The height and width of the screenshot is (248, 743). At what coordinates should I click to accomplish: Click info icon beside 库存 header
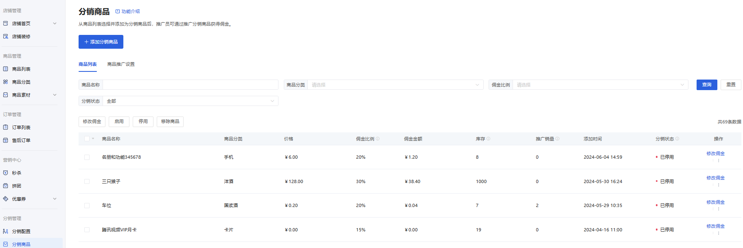pyautogui.click(x=489, y=139)
